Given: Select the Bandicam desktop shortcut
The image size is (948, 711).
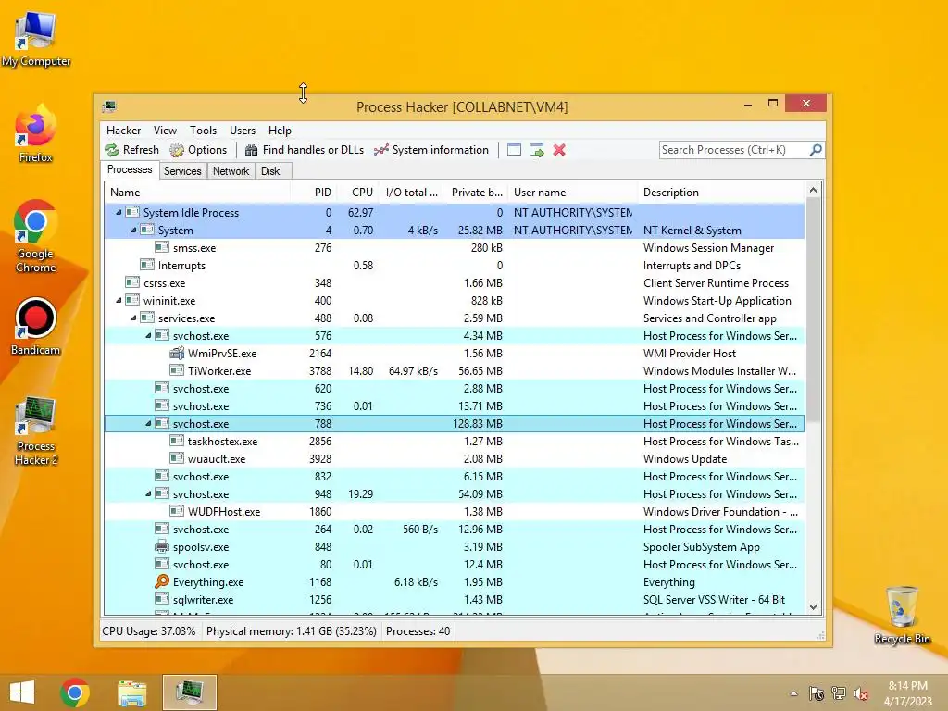Looking at the screenshot, I should (36, 327).
